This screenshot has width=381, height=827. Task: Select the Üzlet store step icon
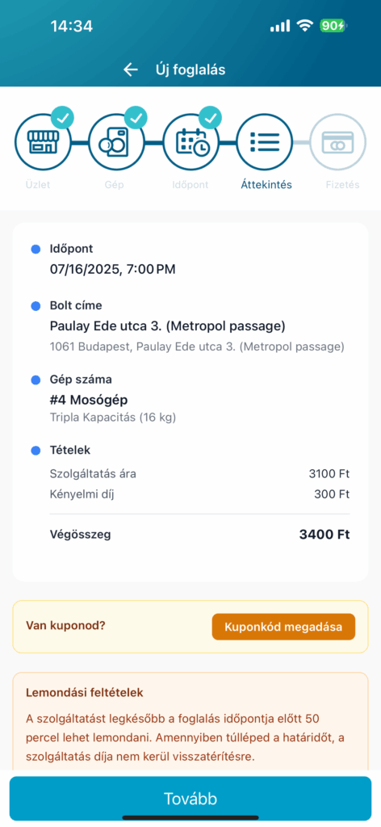click(x=43, y=142)
